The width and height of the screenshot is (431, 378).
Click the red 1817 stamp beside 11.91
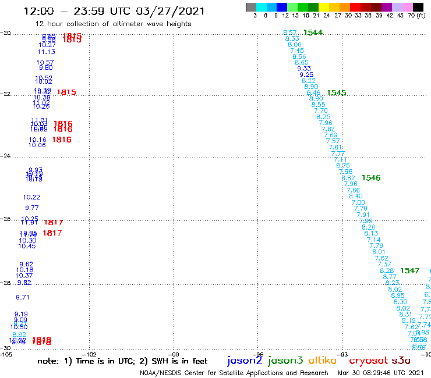coord(54,222)
